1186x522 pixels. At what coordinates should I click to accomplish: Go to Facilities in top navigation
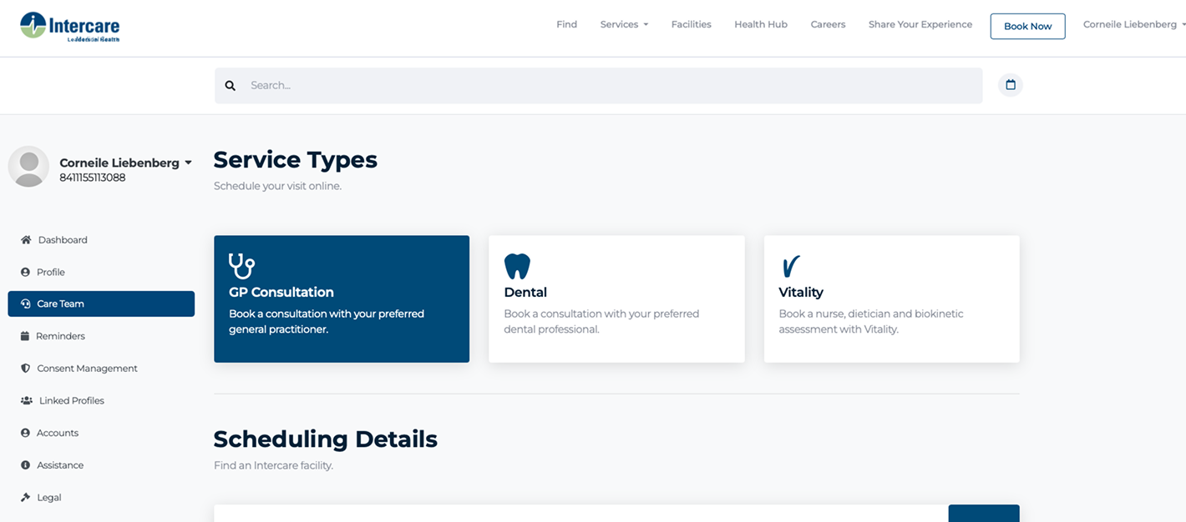(x=692, y=25)
